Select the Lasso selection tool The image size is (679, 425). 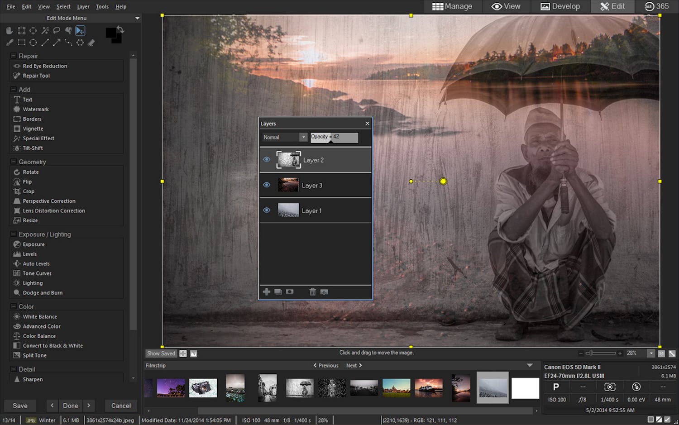[x=57, y=31]
